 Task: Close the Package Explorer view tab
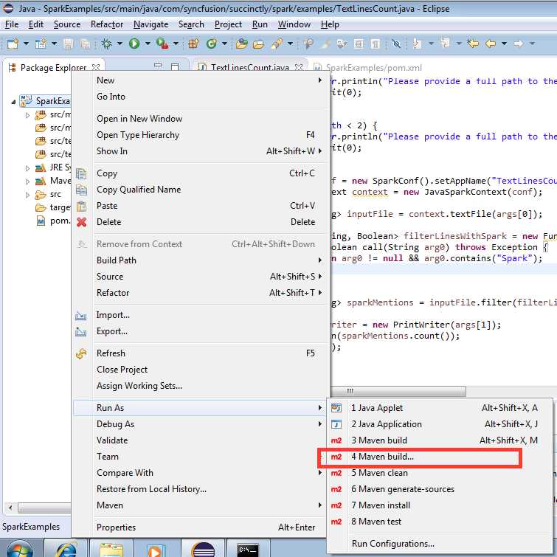[x=96, y=67]
